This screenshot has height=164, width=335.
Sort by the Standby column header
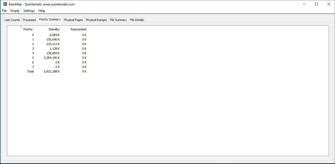coord(54,29)
